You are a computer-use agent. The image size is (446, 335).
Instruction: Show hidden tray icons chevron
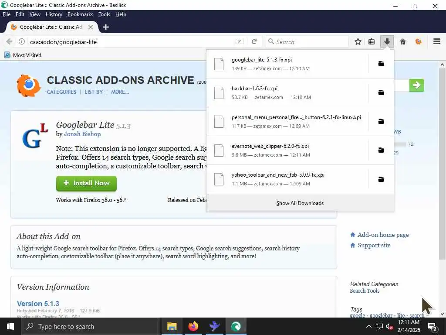pos(368,326)
